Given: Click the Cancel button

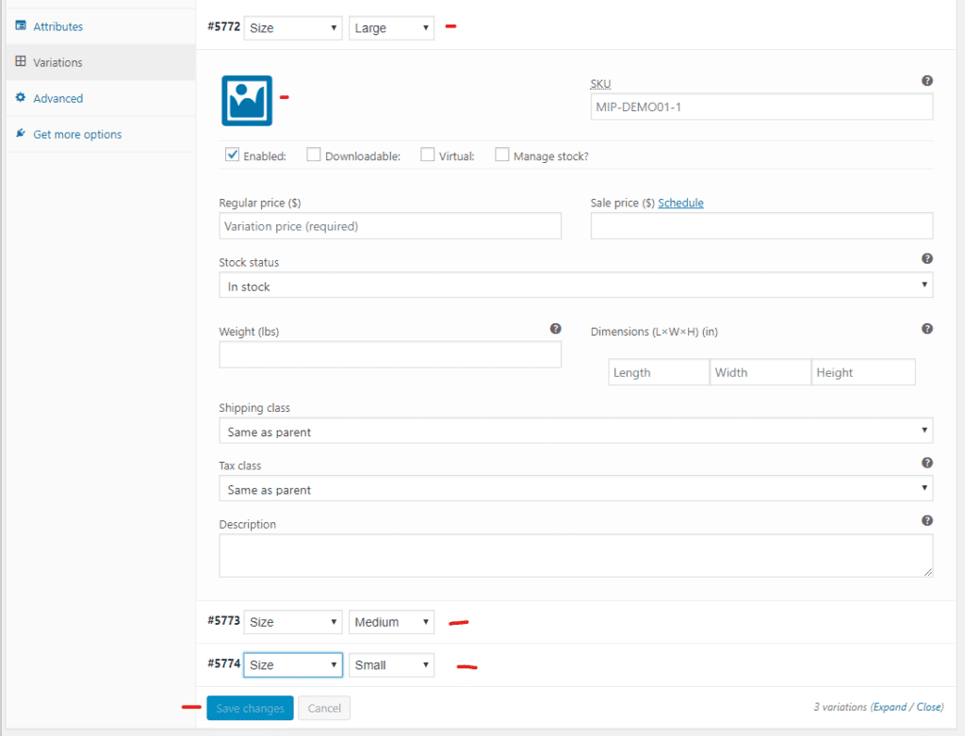Looking at the screenshot, I should click(x=324, y=709).
